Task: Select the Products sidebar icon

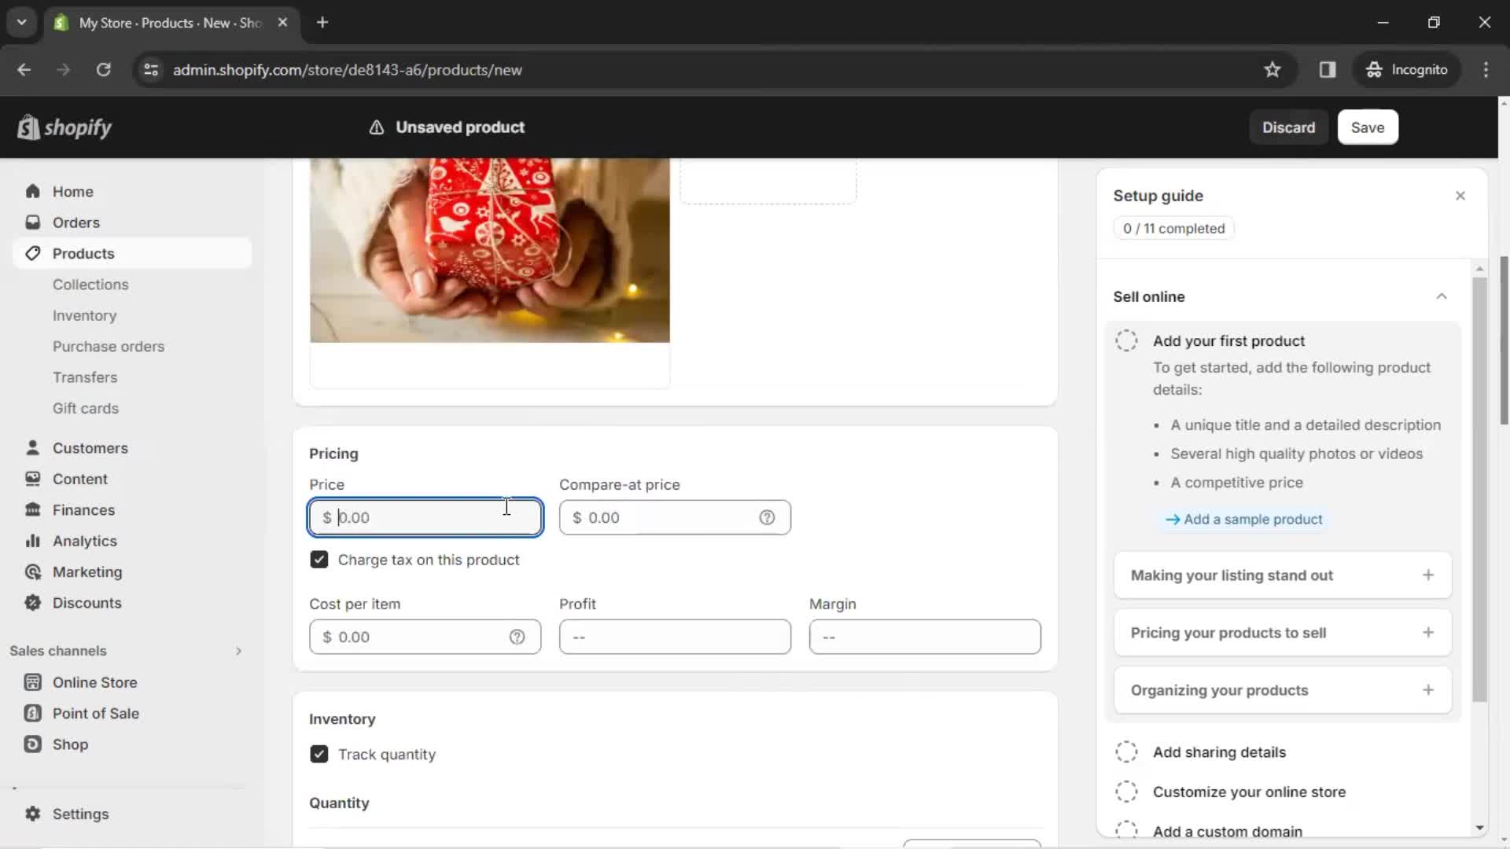Action: click(33, 253)
